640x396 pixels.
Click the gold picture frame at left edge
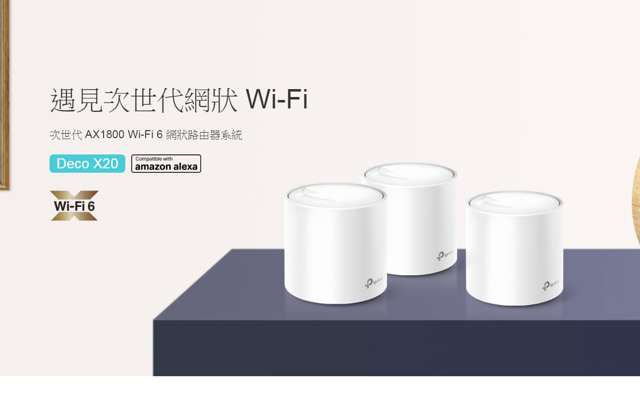point(4,95)
